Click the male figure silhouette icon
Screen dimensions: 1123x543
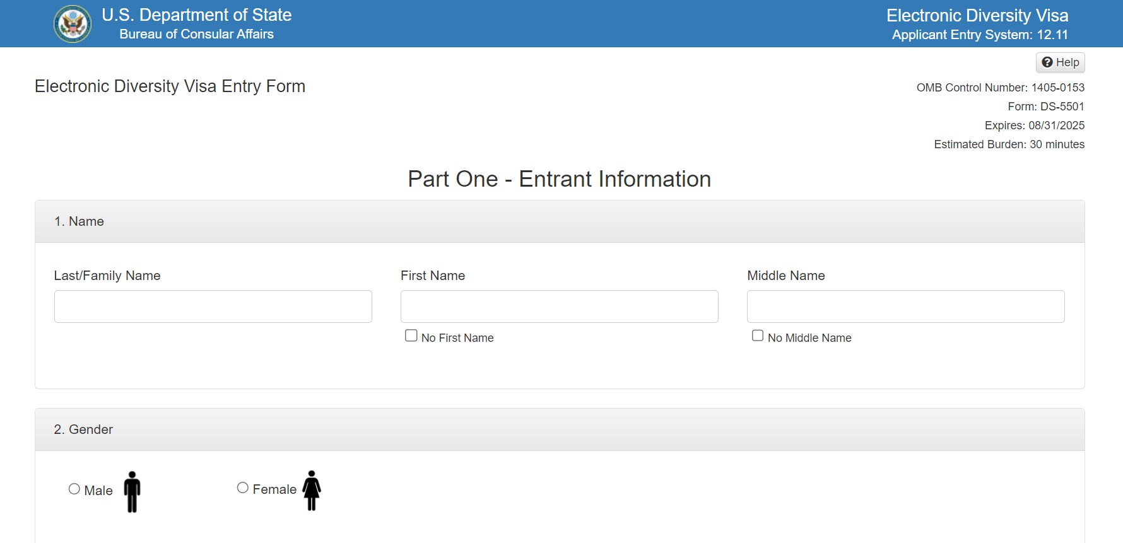pos(132,491)
